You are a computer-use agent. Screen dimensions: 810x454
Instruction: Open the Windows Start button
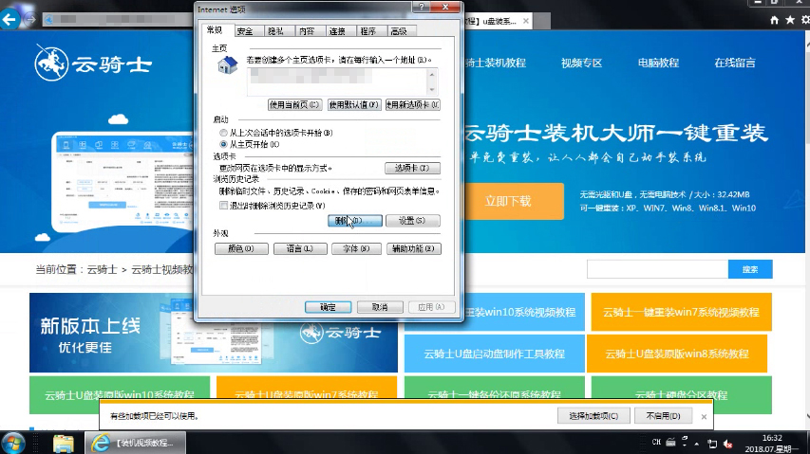13,444
